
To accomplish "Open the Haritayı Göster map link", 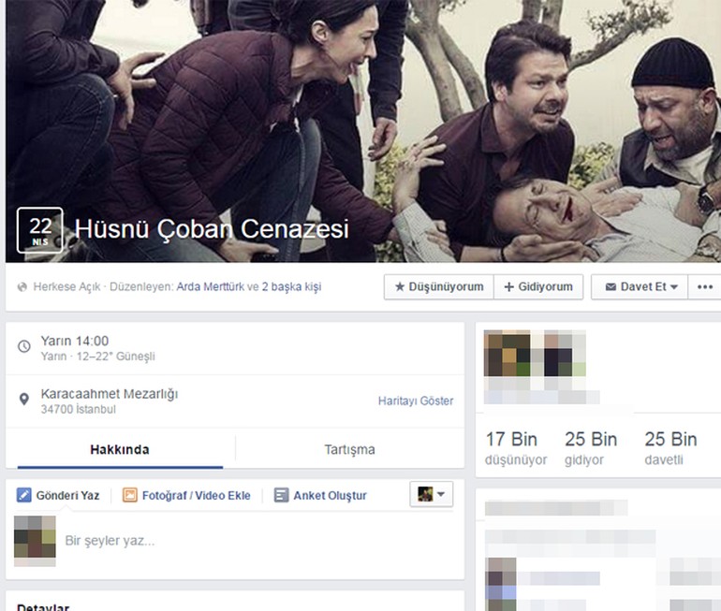I will click(x=415, y=400).
